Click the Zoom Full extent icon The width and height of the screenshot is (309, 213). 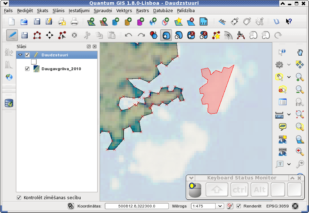tap(300, 114)
